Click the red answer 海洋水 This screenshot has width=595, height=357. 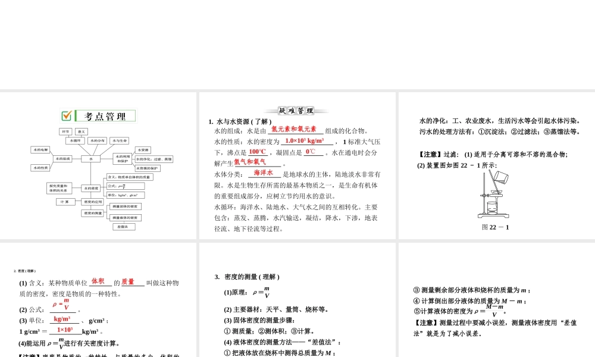coord(264,173)
